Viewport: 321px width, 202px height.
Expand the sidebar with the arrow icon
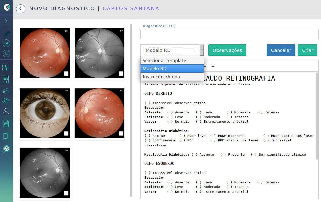click(6, 21)
